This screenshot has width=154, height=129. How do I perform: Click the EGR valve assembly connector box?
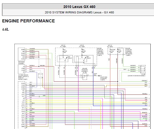pos(21,54)
